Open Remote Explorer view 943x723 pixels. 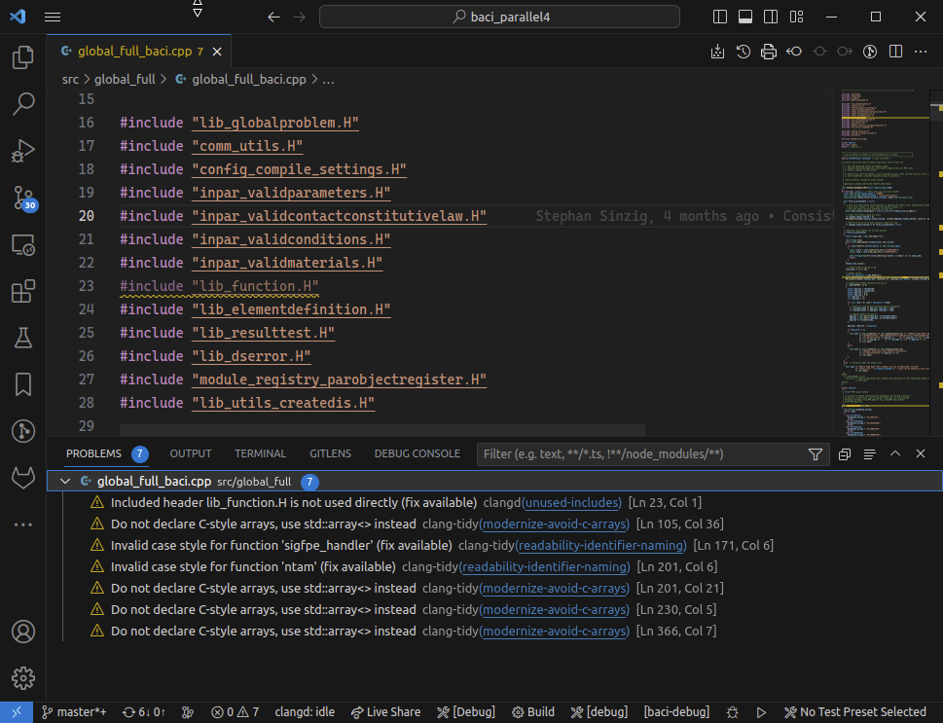click(x=22, y=245)
